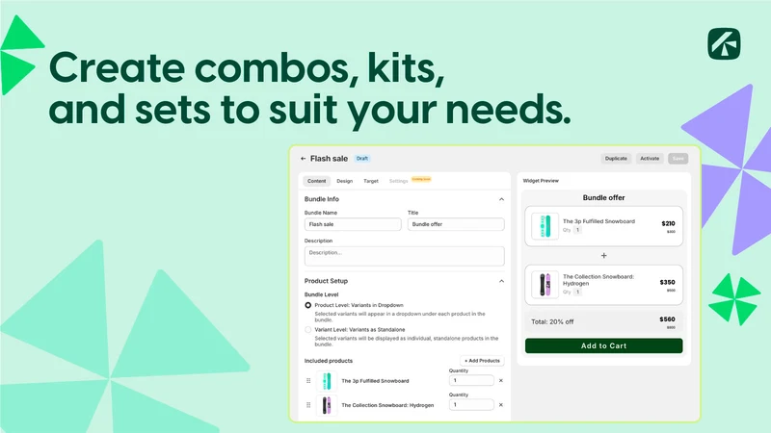Select Variant Level: Variants as Standalone radio
The height and width of the screenshot is (433, 771).
307,330
